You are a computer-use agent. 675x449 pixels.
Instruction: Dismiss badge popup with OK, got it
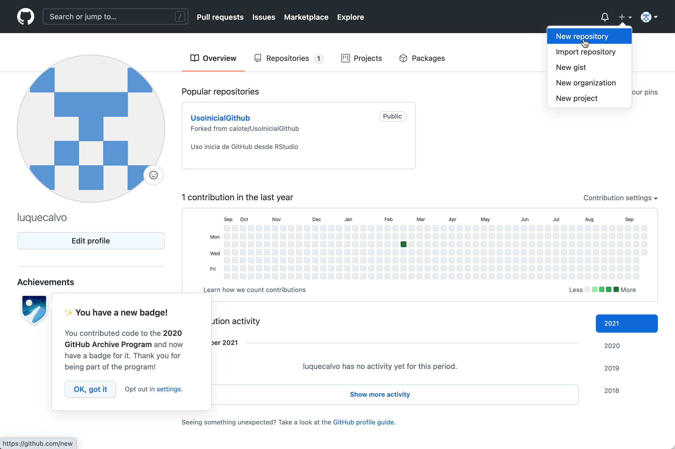(90, 389)
